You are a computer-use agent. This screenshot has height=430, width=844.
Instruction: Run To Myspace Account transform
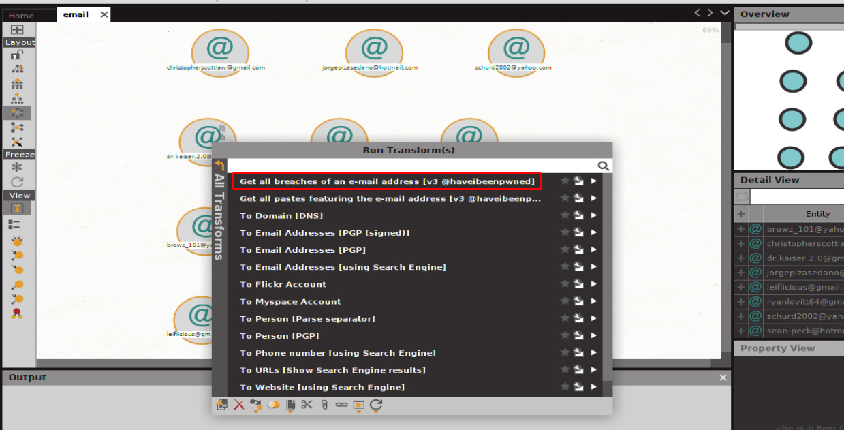tap(290, 301)
